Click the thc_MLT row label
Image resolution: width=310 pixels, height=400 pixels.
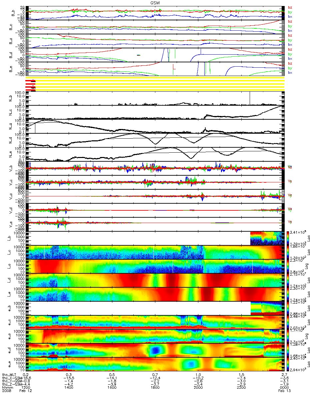(x=9, y=375)
